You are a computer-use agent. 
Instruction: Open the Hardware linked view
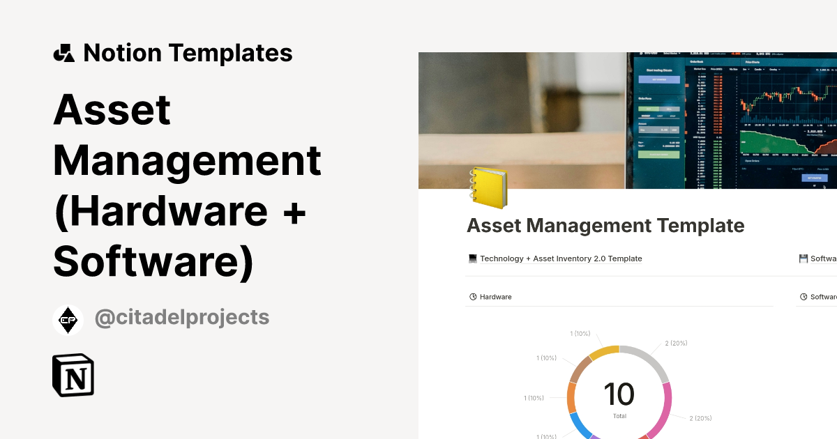click(x=494, y=296)
